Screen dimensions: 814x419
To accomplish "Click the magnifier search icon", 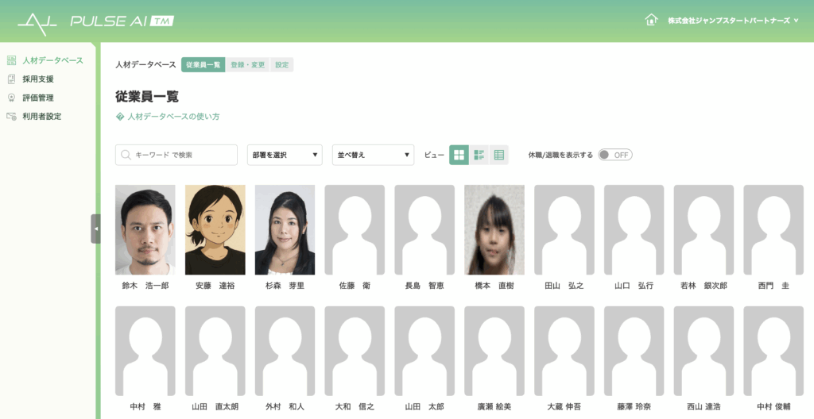I will click(126, 155).
